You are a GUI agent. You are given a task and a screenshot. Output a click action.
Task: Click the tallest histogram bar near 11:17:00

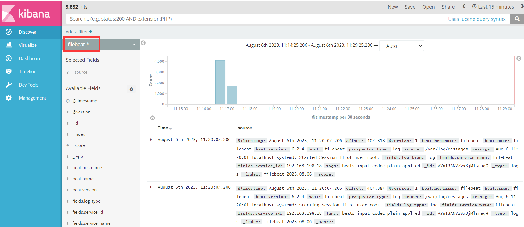coord(220,82)
